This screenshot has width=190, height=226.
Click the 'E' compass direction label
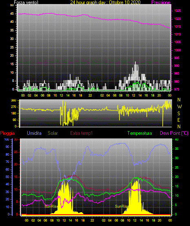click(179, 120)
